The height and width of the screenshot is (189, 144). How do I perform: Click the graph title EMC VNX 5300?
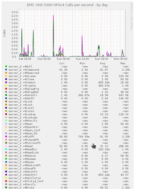coord(67,5)
